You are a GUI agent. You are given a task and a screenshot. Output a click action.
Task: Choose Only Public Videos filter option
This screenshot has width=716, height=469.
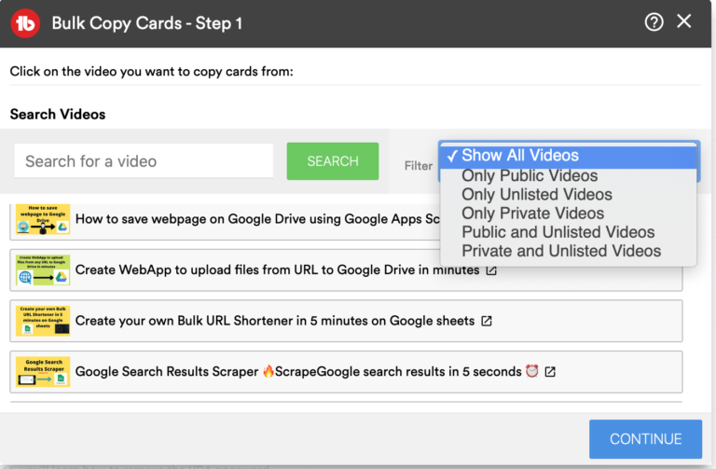[x=569, y=176]
